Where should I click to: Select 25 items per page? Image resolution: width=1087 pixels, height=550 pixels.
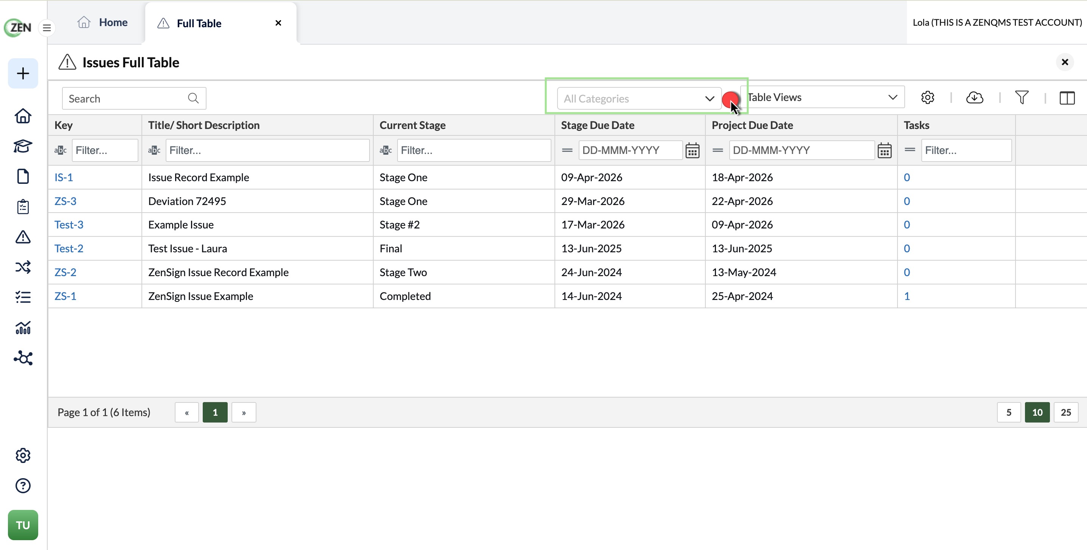1065,412
